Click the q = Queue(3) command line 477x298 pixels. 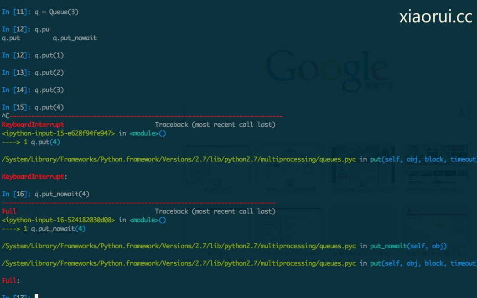[40, 12]
